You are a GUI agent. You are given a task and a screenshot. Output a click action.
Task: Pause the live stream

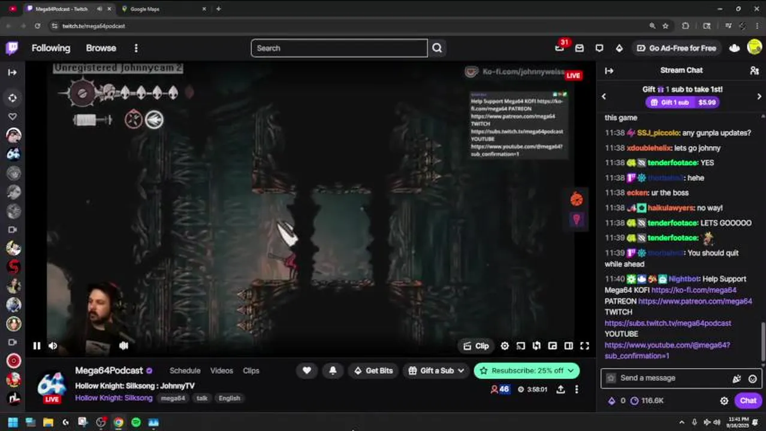click(x=37, y=346)
